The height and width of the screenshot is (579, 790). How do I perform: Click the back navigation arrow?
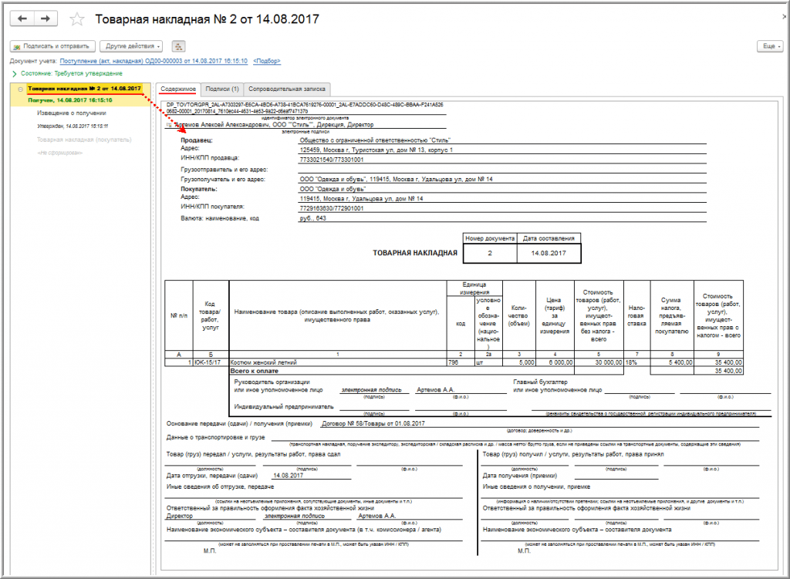tap(22, 19)
